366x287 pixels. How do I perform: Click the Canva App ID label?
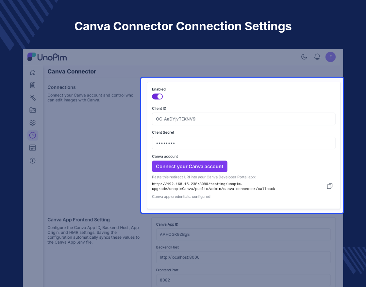pyautogui.click(x=167, y=224)
